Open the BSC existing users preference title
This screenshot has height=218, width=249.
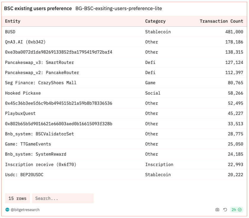point(38,9)
